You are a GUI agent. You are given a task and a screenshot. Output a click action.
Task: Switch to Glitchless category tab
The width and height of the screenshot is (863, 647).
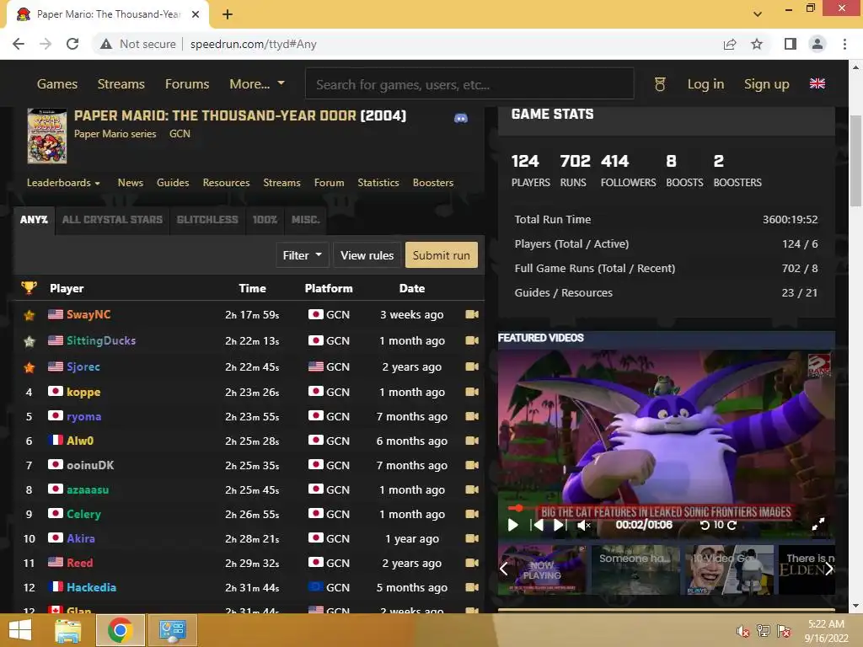[207, 220]
